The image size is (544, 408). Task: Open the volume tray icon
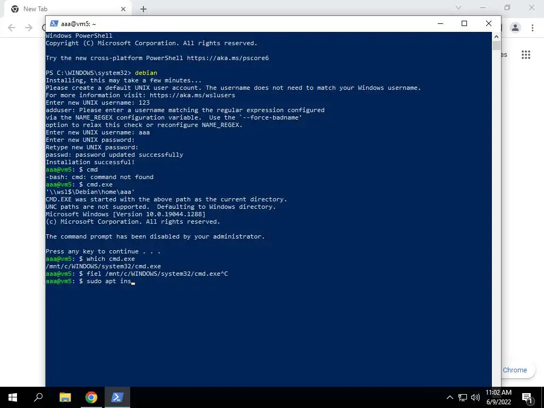click(x=475, y=397)
